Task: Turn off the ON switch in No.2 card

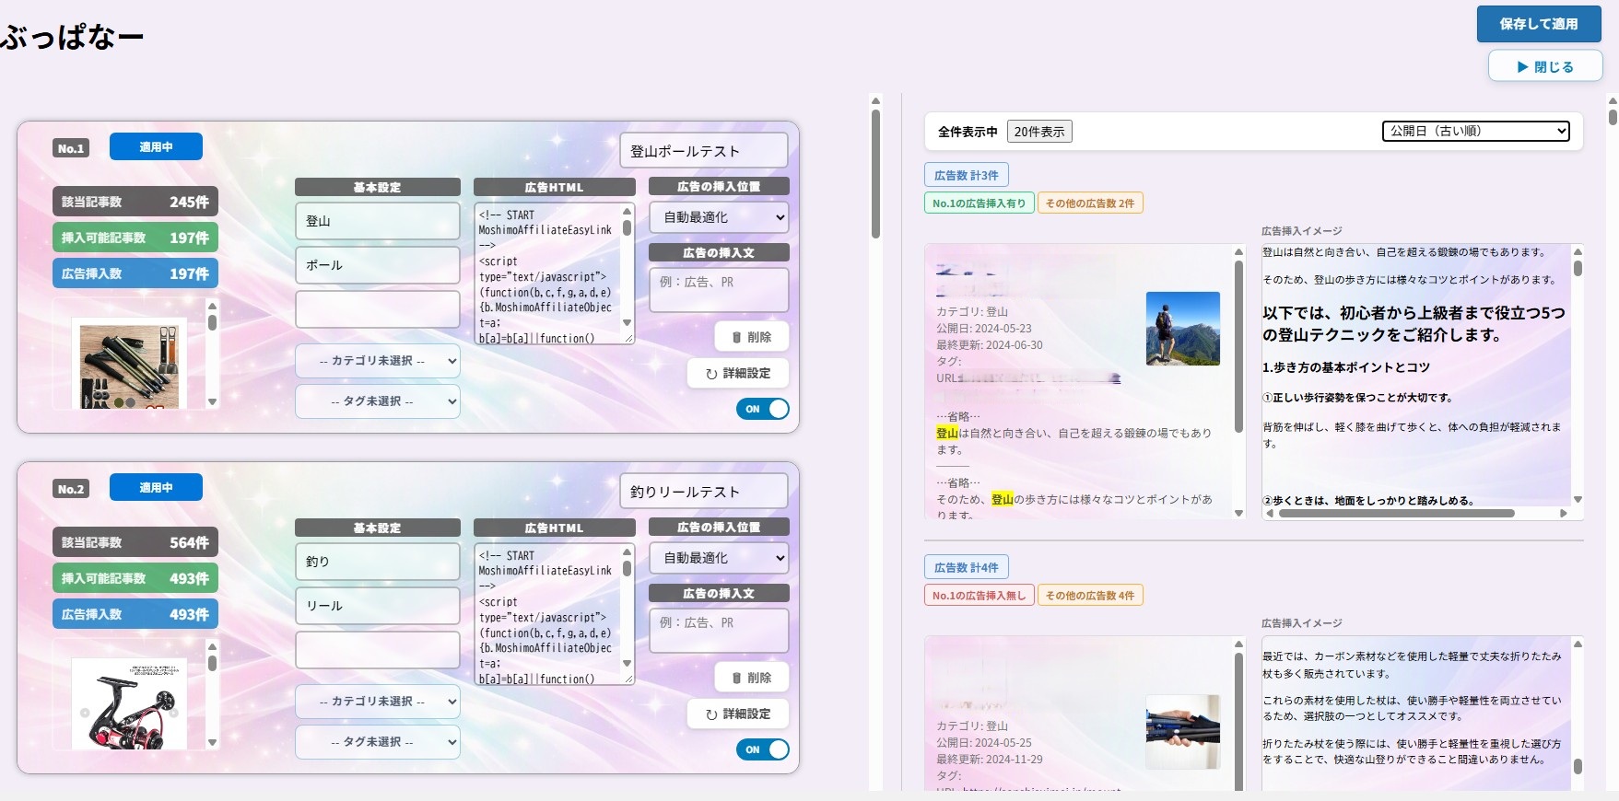Action: click(763, 749)
